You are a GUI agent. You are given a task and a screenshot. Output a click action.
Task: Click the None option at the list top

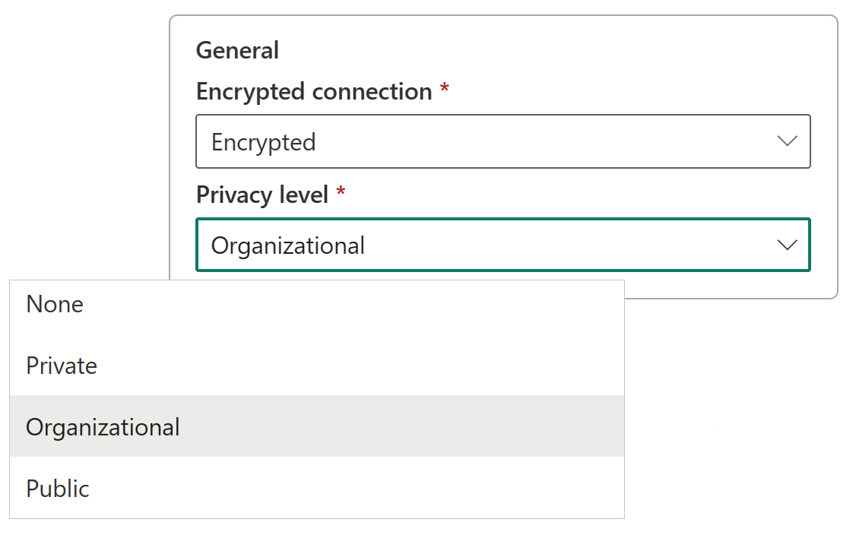54,304
